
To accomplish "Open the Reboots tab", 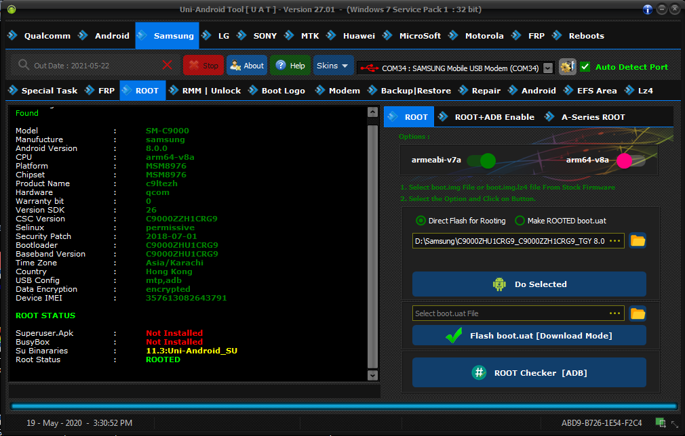I will (579, 36).
